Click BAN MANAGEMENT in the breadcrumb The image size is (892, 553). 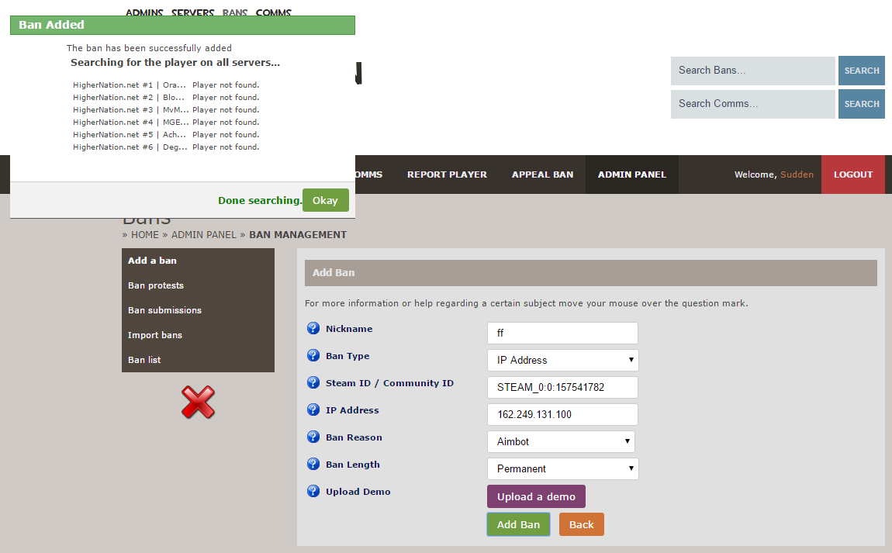tap(298, 235)
